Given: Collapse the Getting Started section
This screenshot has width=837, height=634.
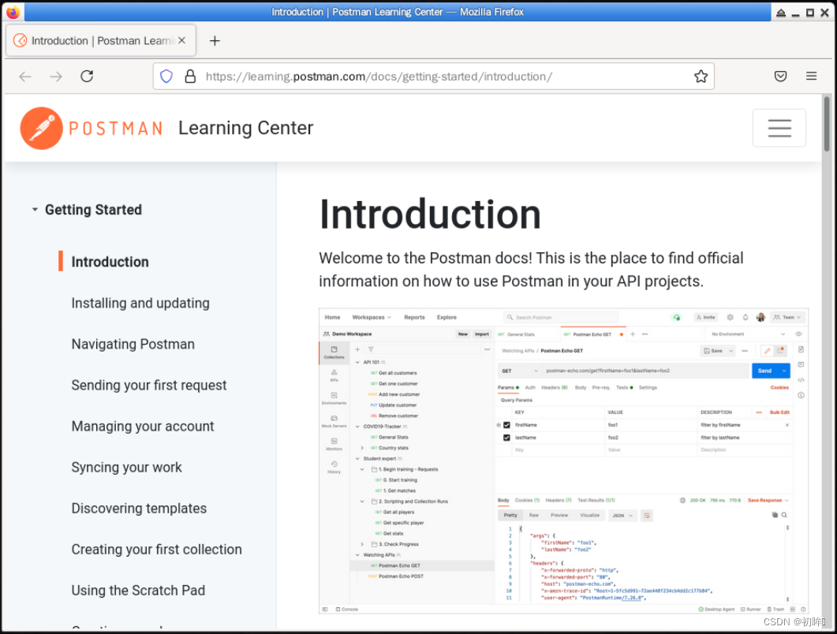Looking at the screenshot, I should [35, 210].
